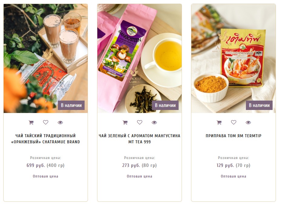Open the MT Tea 999 Mangosteen title link
The width and height of the screenshot is (282, 206).
coord(139,139)
